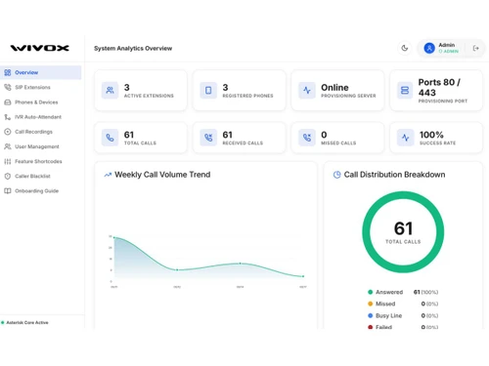
Task: Click the orange Missed legend dot
Action: point(371,304)
